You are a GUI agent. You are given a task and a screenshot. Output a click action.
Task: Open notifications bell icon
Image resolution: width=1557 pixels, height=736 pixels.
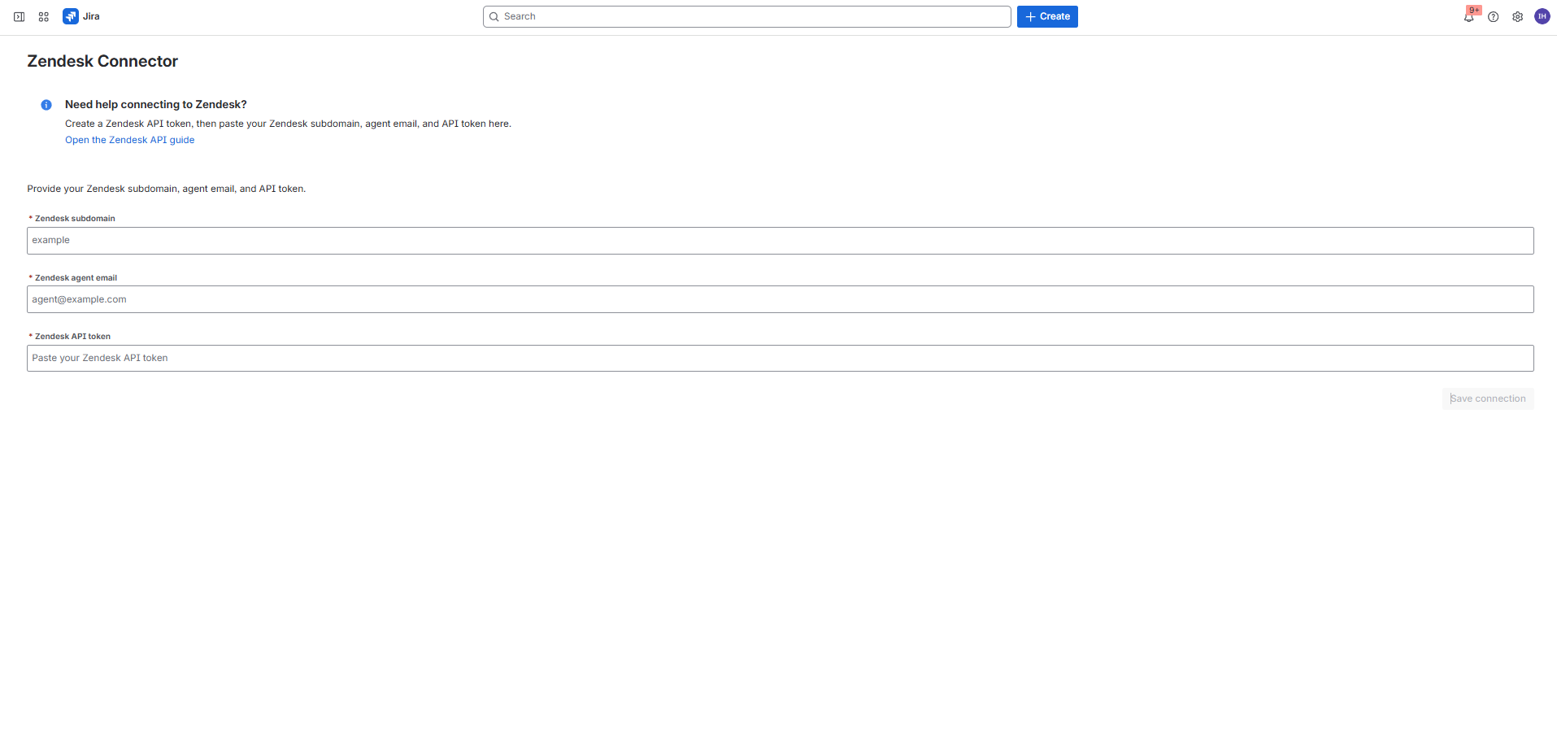[1469, 16]
